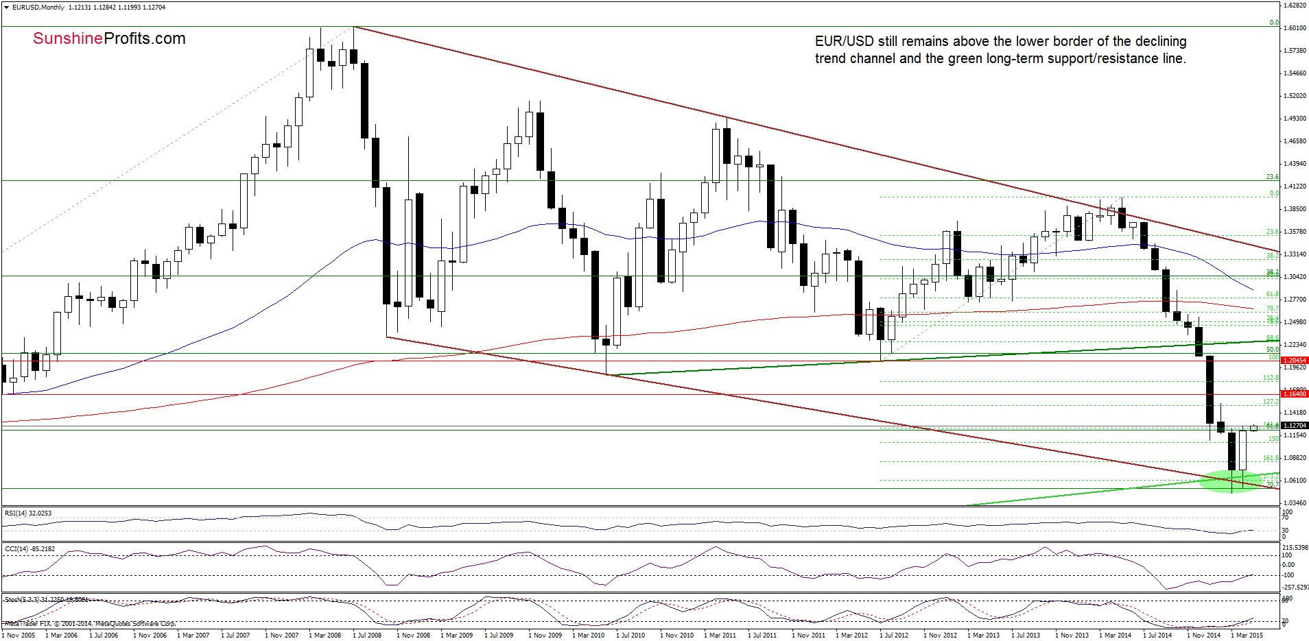Click the 215.5978 CCI scale value
1309x641 pixels.
[1295, 548]
